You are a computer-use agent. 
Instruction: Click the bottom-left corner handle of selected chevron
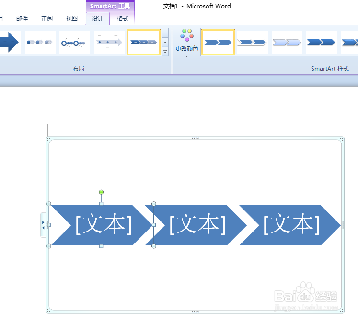48,246
